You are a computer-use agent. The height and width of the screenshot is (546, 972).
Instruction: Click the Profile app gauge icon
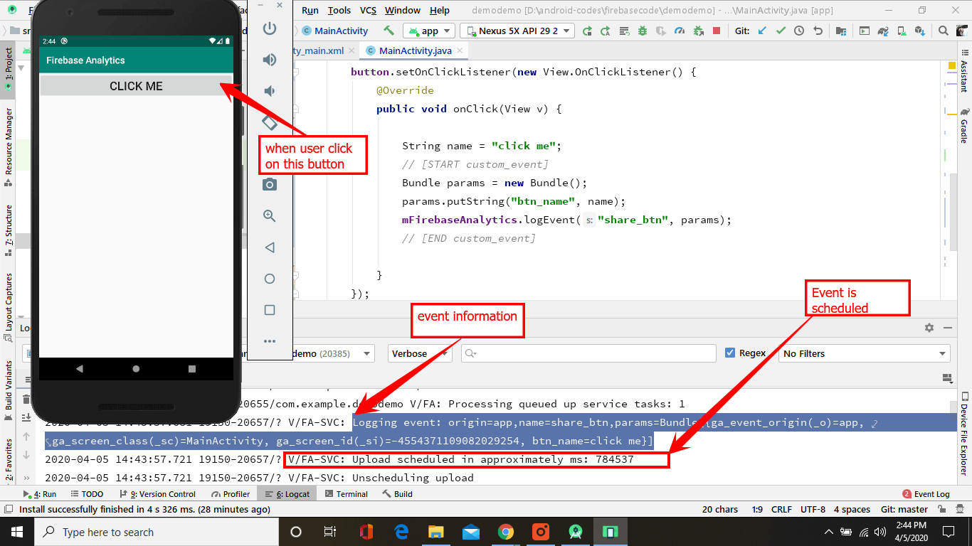pyautogui.click(x=680, y=31)
